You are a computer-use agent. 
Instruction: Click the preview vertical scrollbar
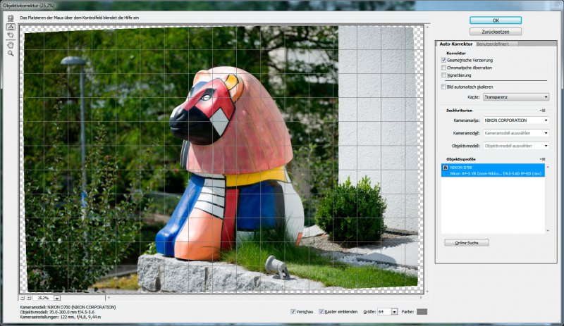[x=427, y=159]
